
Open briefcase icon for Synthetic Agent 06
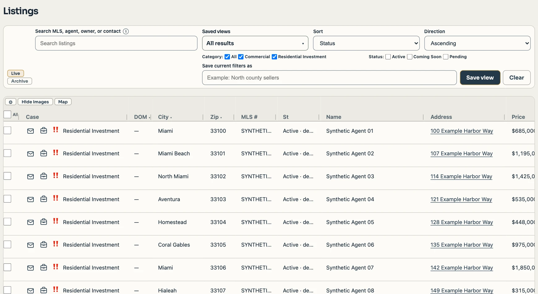(44, 244)
